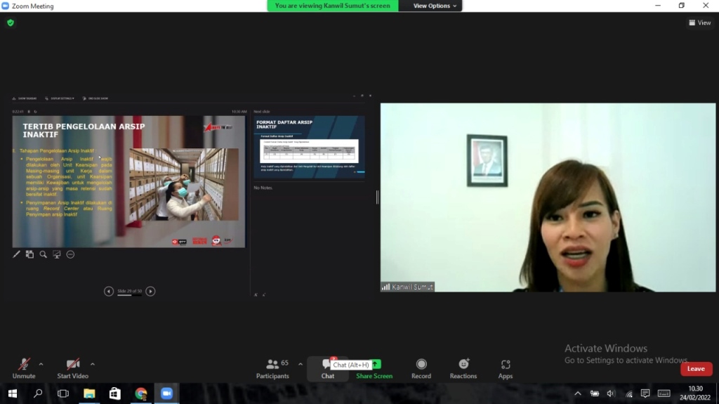The image size is (719, 404).
Task: Go to next slide in shared presentation
Action: (x=150, y=292)
